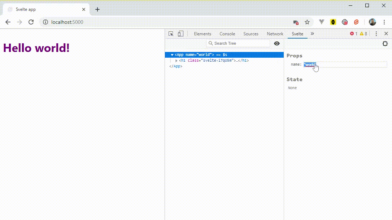
Task: Click the Svelte extension icon in toolbar
Action: point(356,22)
